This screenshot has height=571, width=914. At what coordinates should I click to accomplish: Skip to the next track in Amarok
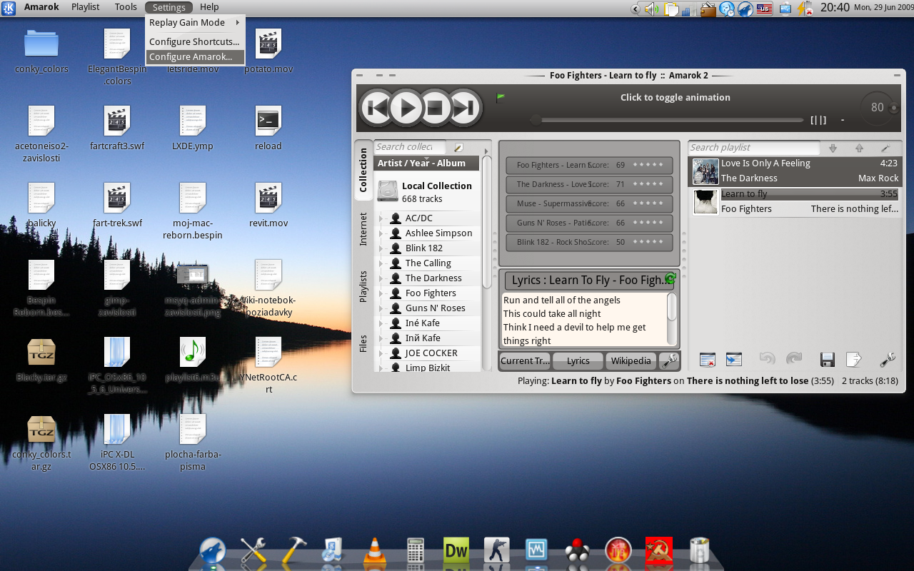coord(464,108)
